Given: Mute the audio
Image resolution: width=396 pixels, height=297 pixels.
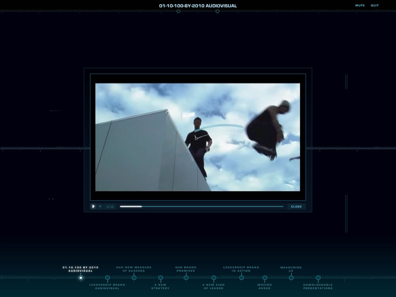Looking at the screenshot, I should pyautogui.click(x=360, y=5).
